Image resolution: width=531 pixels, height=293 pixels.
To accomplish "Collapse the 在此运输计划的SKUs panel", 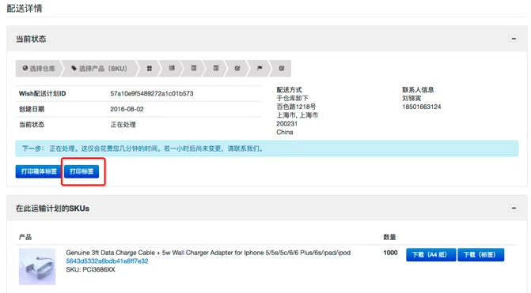I will tap(514, 208).
